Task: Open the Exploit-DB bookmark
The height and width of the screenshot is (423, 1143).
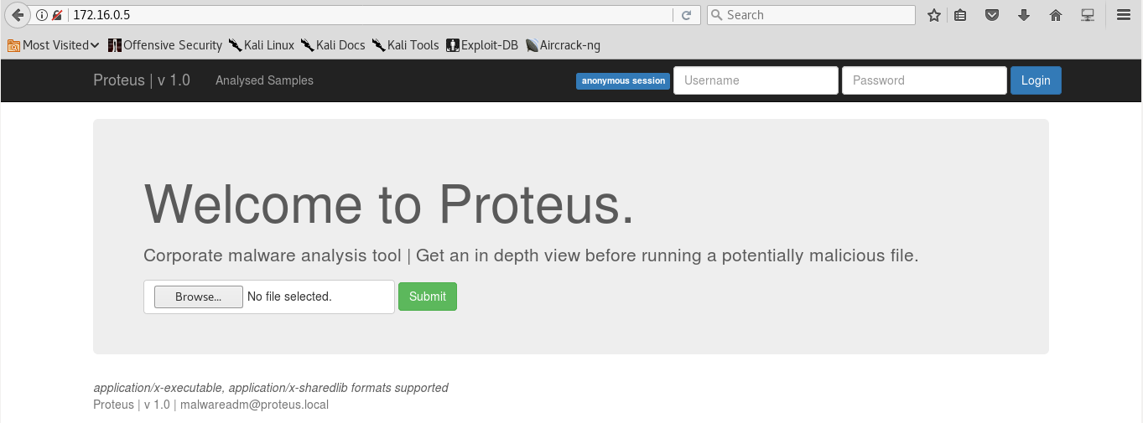Action: click(x=482, y=45)
